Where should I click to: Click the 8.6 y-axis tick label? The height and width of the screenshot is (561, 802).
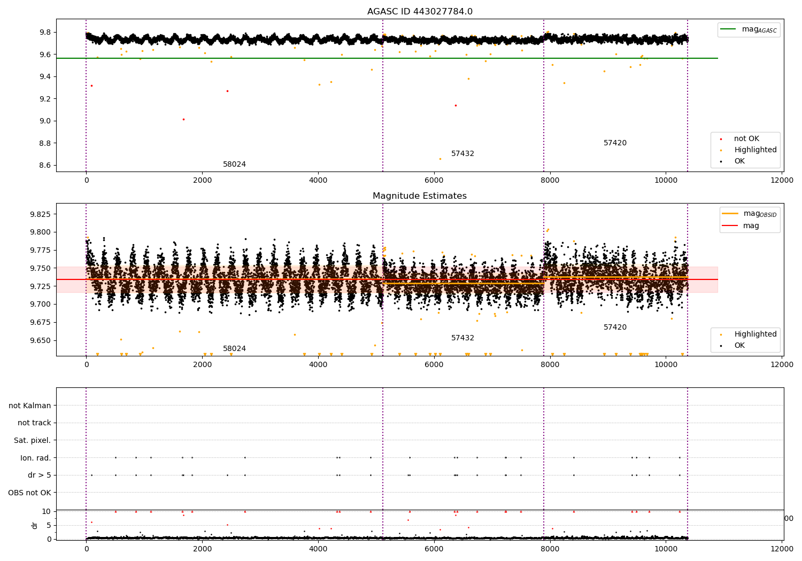point(45,166)
